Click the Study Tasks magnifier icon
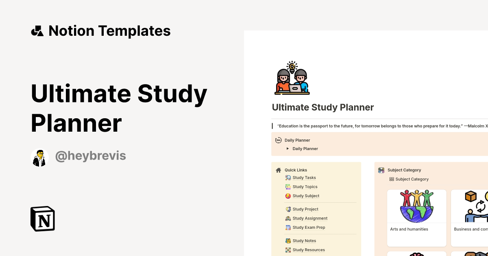The width and height of the screenshot is (488, 256). click(287, 178)
